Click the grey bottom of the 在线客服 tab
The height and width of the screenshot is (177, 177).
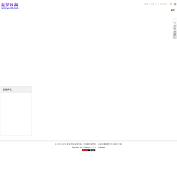coord(175,37)
